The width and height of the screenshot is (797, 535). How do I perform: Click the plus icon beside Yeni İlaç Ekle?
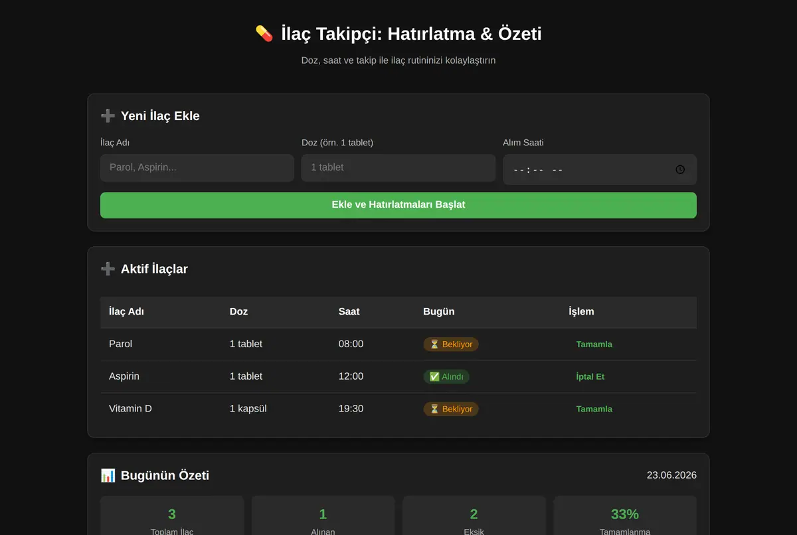click(x=108, y=116)
